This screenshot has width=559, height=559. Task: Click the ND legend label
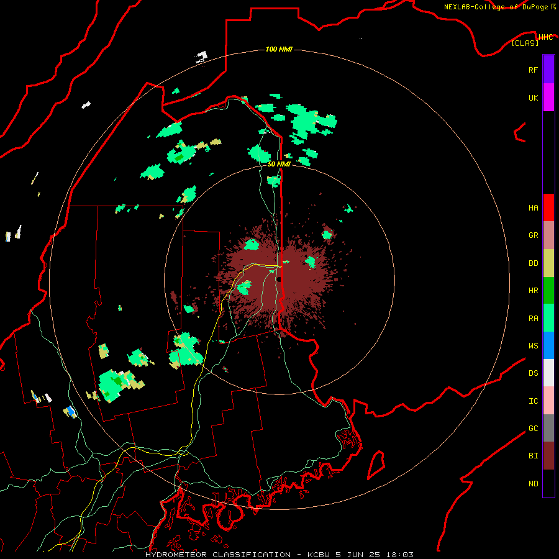click(x=533, y=484)
